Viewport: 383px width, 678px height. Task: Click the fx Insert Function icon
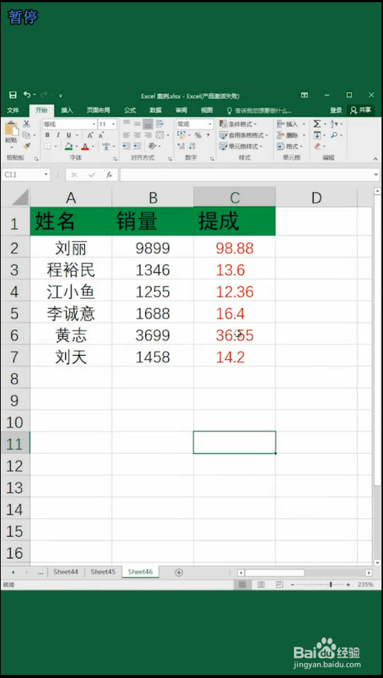click(109, 175)
